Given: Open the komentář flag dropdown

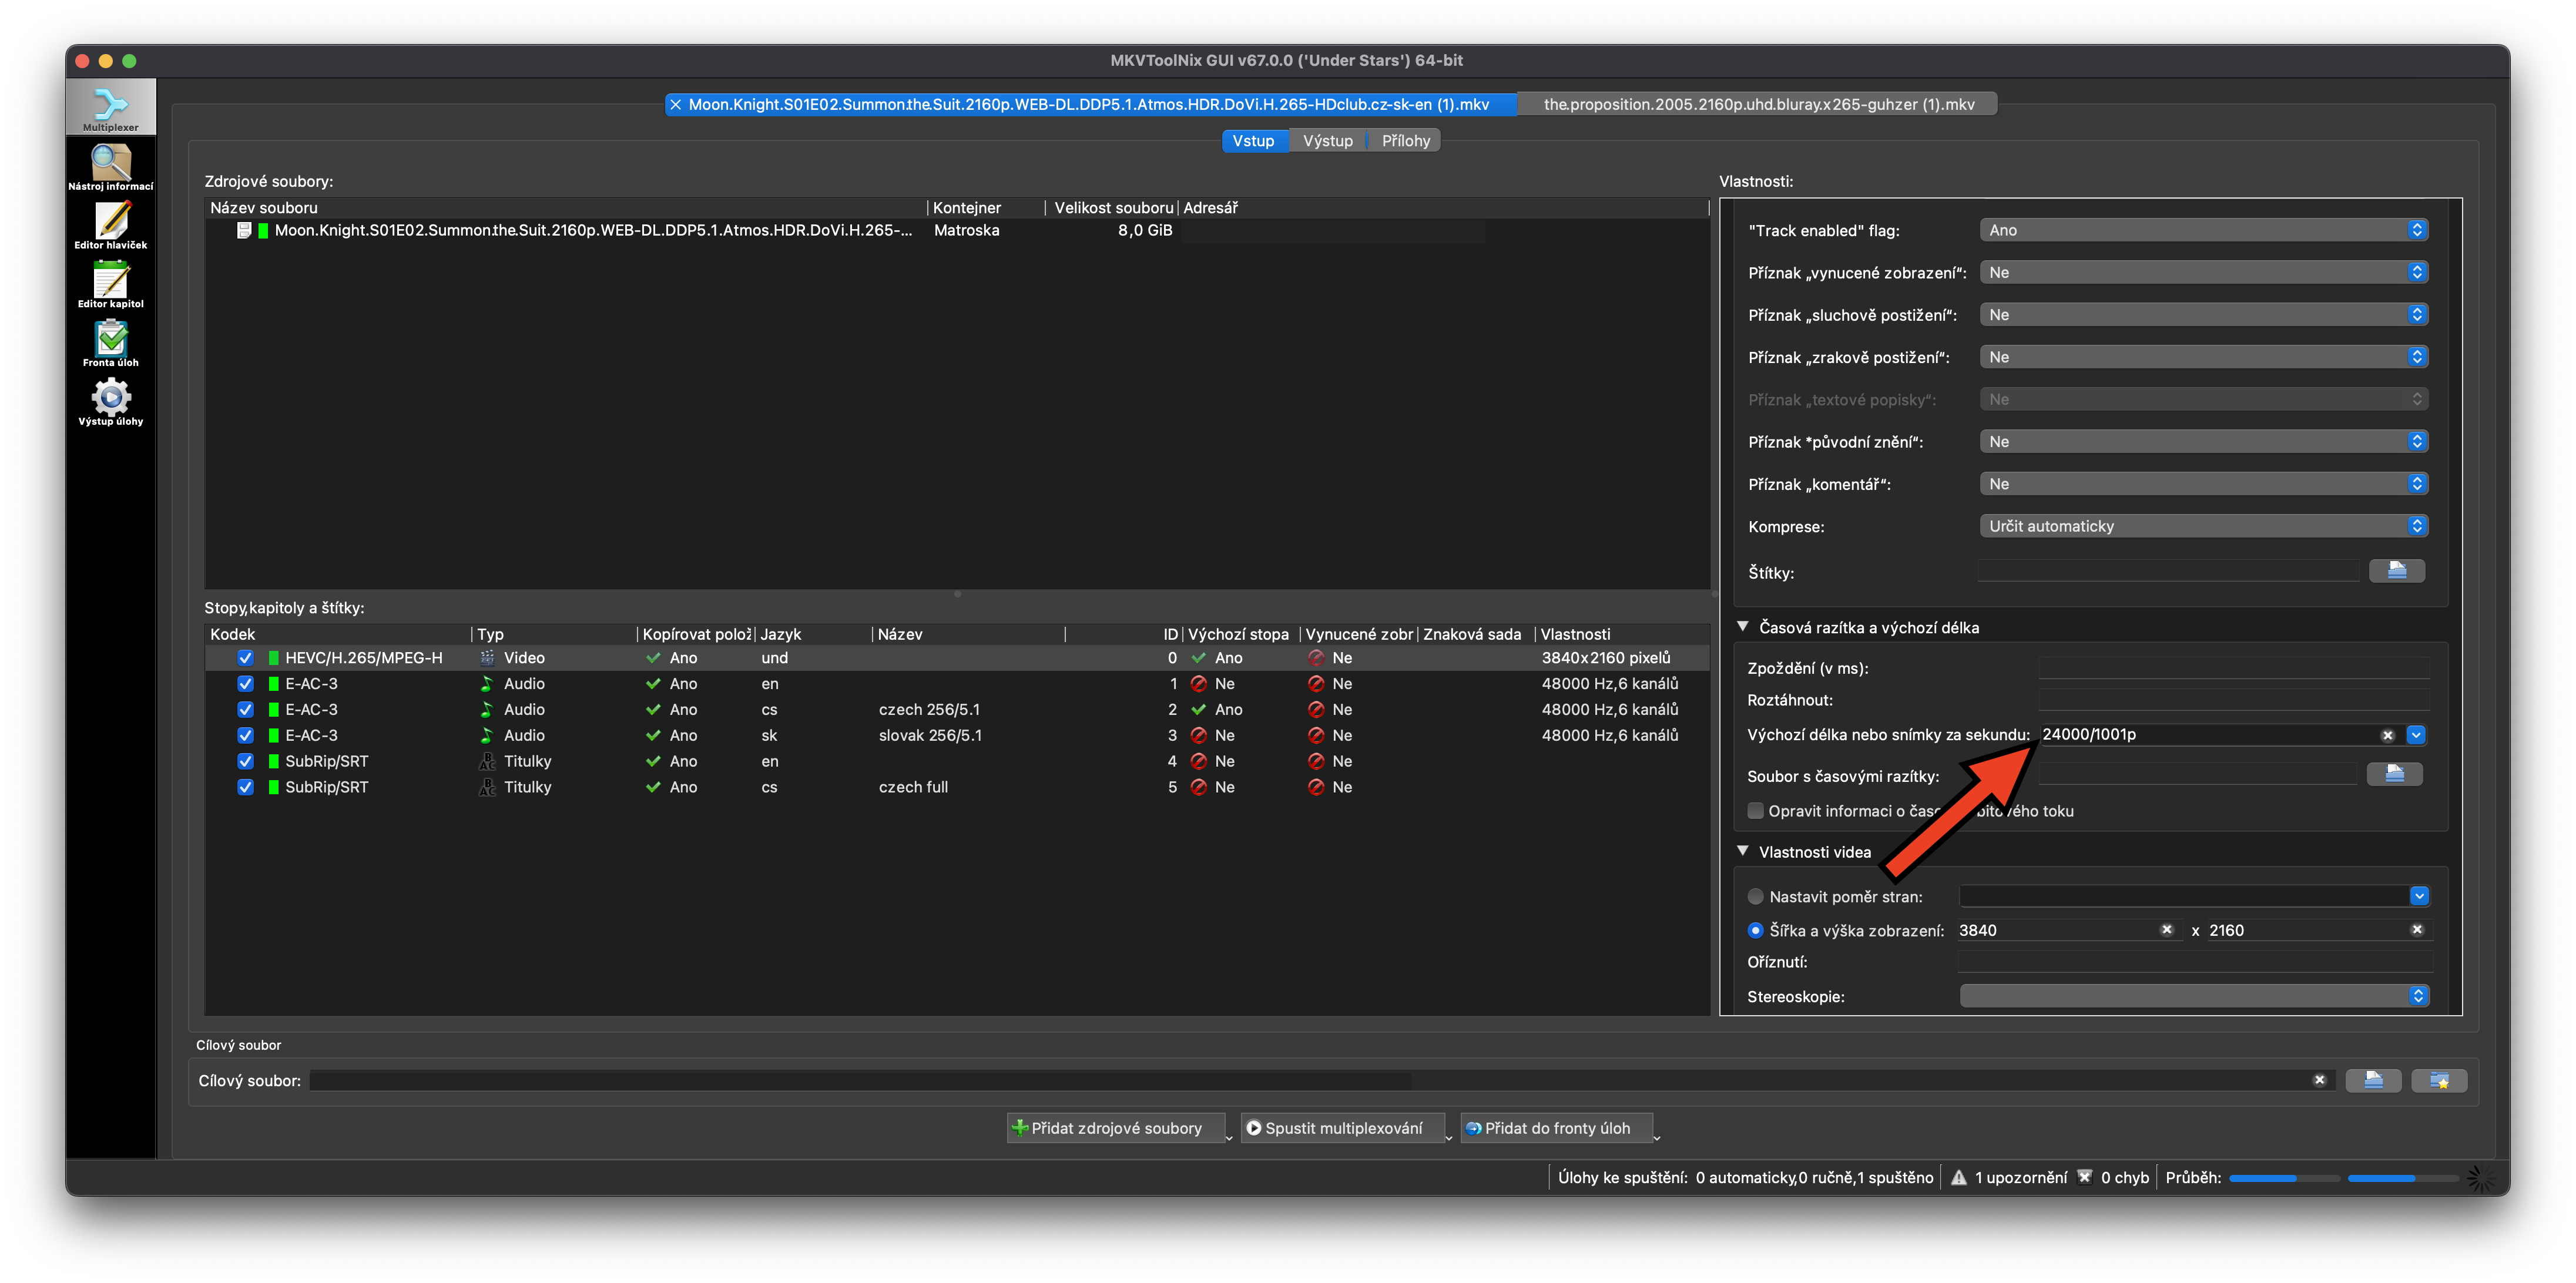Looking at the screenshot, I should [2204, 484].
